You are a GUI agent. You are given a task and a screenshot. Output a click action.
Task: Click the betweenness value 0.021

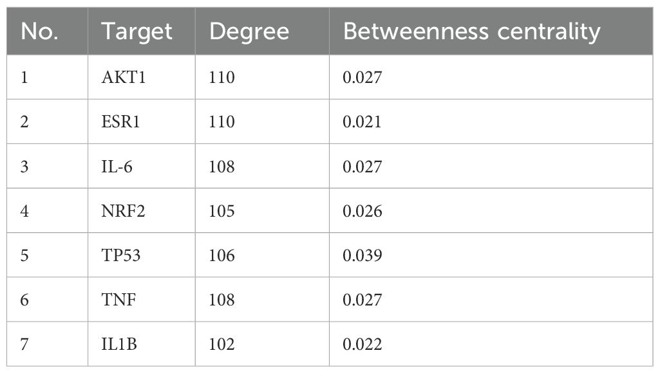point(362,122)
